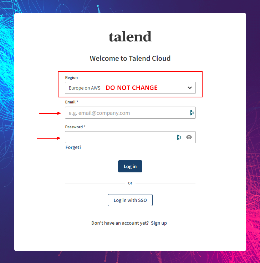Open the Europe on AWS region selector
This screenshot has height=263, width=260.
(85, 88)
